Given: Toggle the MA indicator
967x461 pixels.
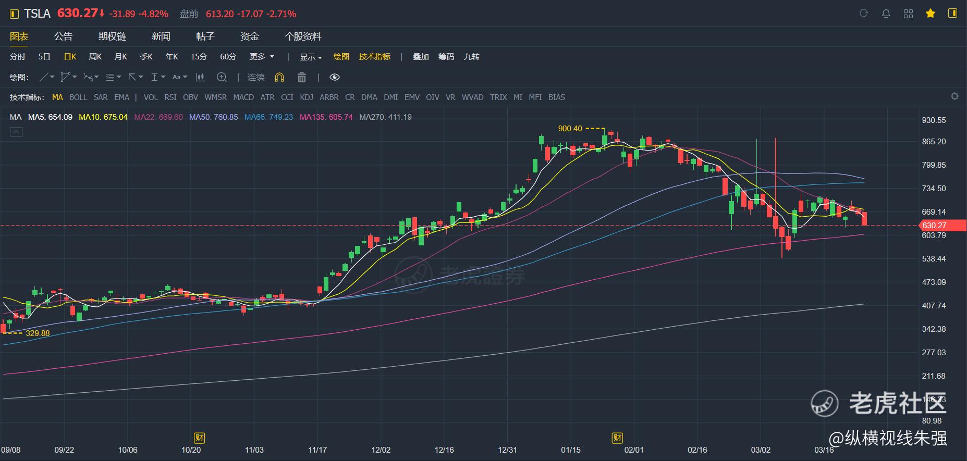Looking at the screenshot, I should coord(57,97).
